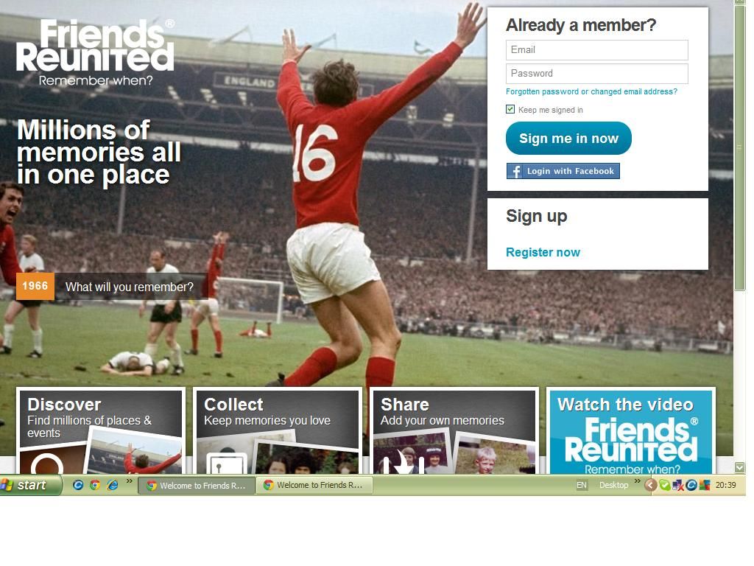This screenshot has height=566, width=754.
Task: Expand the quick launch overflow chevron
Action: [x=129, y=481]
